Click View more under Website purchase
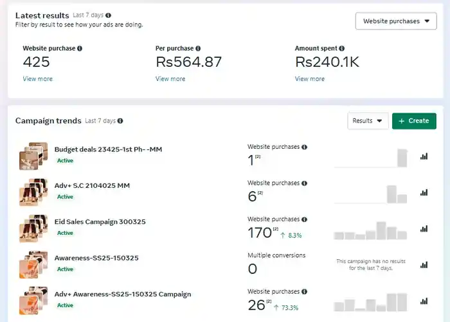 pyautogui.click(x=37, y=79)
